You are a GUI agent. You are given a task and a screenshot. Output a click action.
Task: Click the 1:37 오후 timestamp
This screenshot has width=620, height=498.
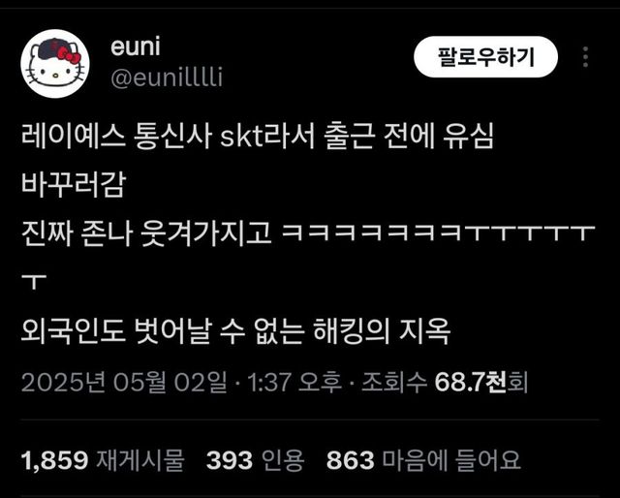click(x=294, y=382)
